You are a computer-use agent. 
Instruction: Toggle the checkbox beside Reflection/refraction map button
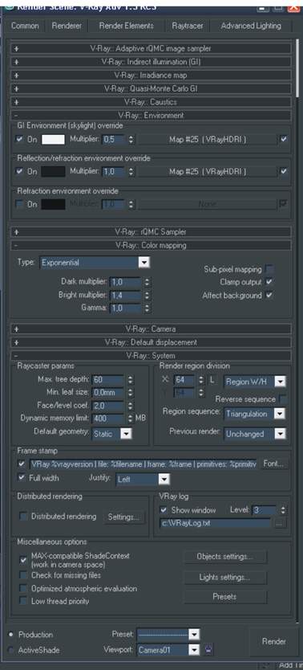coord(284,171)
